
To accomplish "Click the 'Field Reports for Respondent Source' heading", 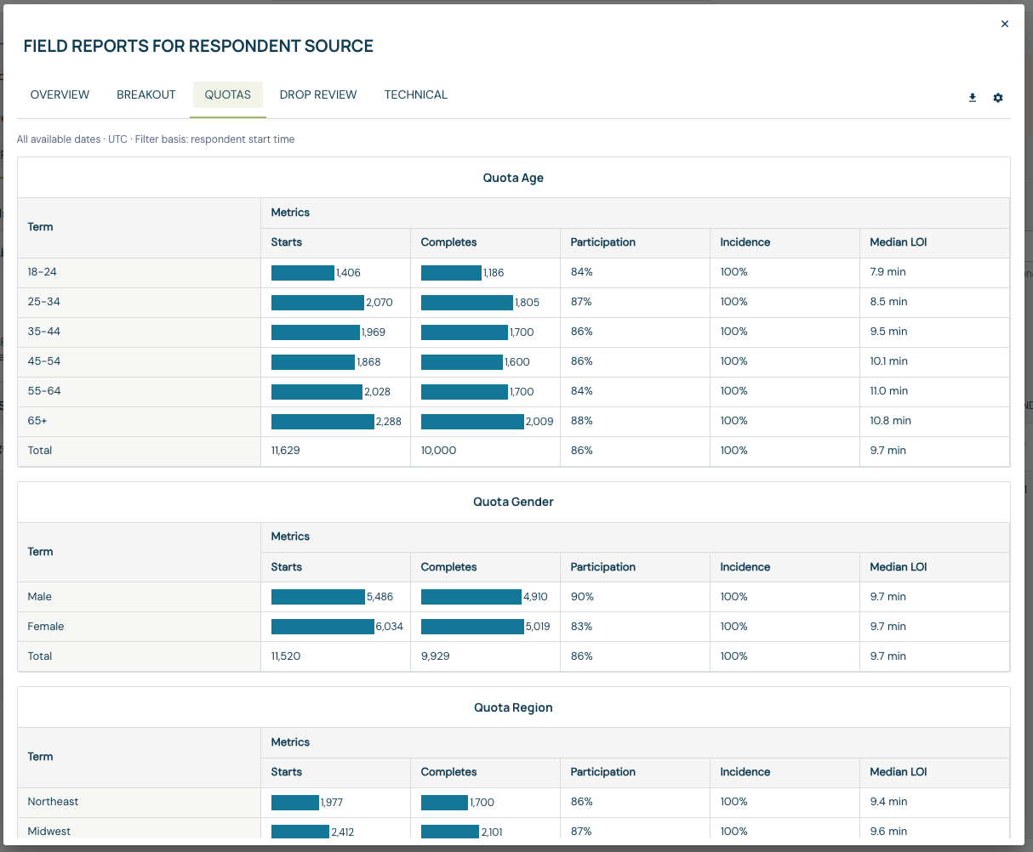I will point(198,47).
